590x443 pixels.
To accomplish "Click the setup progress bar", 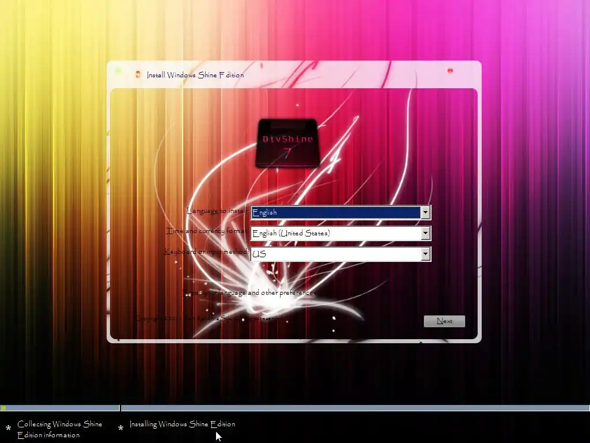I will point(295,408).
